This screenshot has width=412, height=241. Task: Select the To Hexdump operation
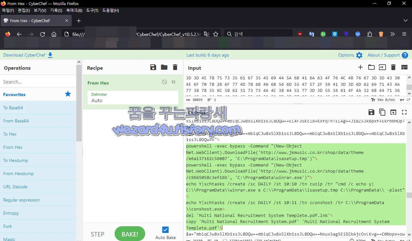(38, 160)
